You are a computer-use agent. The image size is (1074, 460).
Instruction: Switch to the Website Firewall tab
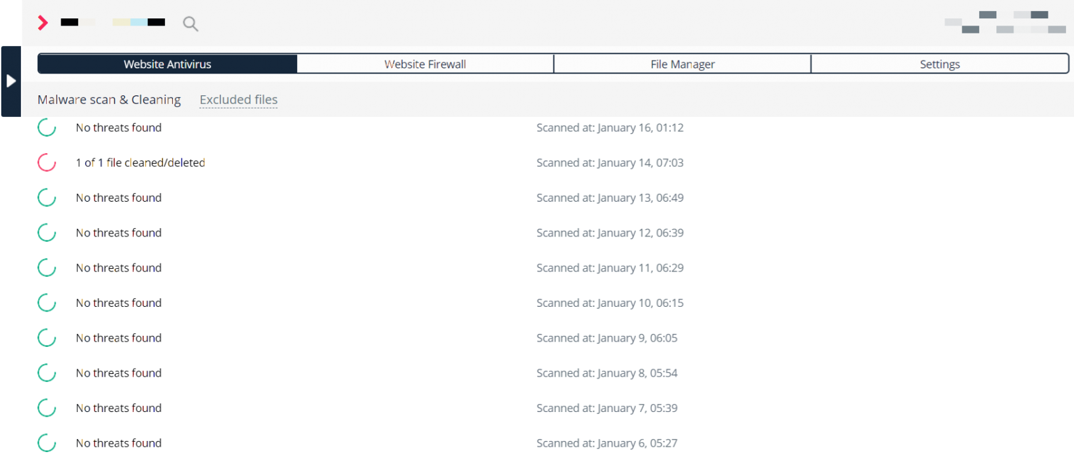[x=425, y=64]
